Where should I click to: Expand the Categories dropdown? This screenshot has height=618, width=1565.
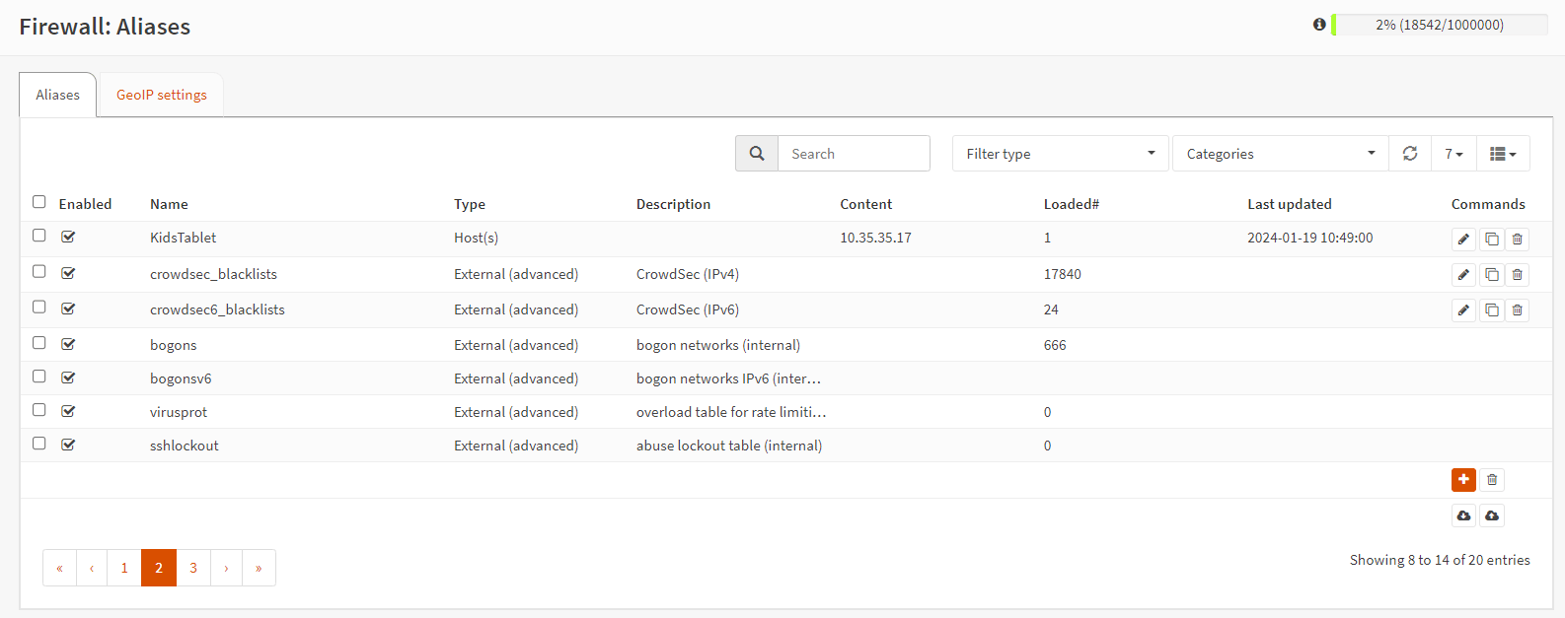pyautogui.click(x=1280, y=154)
